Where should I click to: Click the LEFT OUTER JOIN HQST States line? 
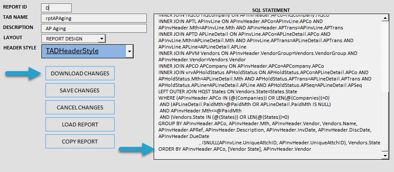tap(228, 92)
